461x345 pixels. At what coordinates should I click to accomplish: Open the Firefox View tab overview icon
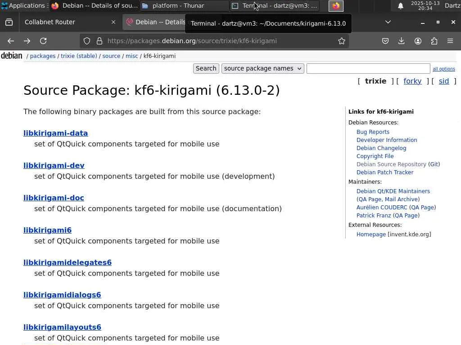[x=9, y=22]
